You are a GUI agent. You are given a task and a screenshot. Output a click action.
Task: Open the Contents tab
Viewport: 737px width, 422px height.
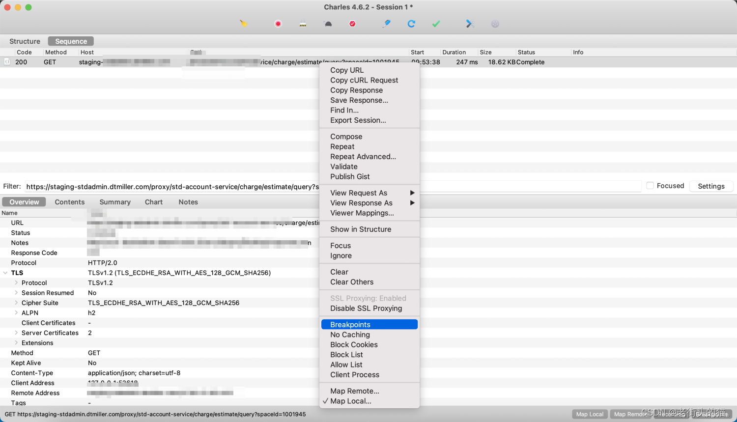click(x=70, y=202)
